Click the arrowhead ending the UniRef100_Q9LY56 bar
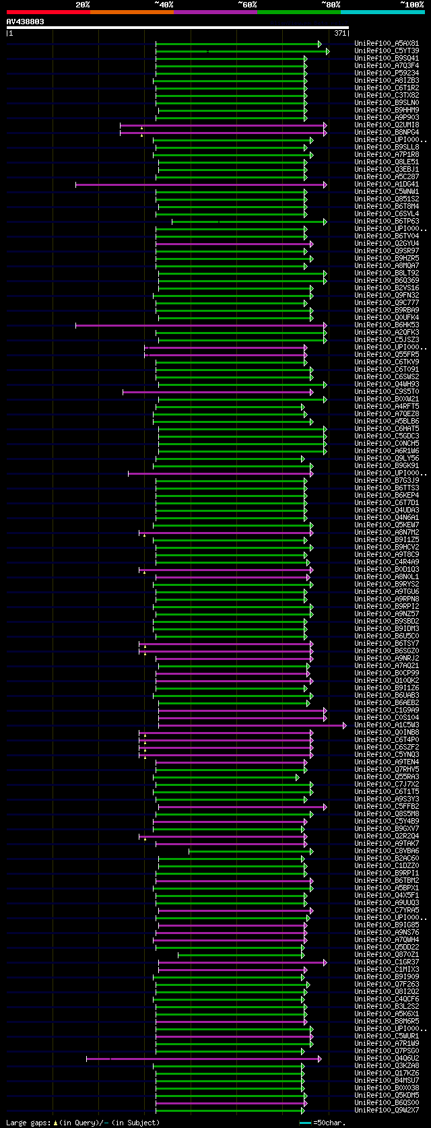431x1128 pixels. [303, 459]
